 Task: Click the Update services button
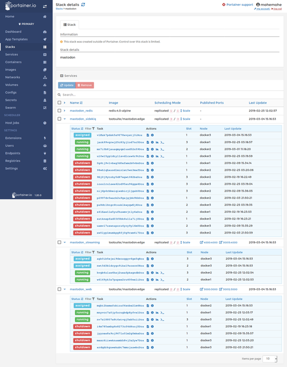[x=67, y=85]
